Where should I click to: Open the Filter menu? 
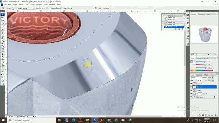[x=33, y=5]
